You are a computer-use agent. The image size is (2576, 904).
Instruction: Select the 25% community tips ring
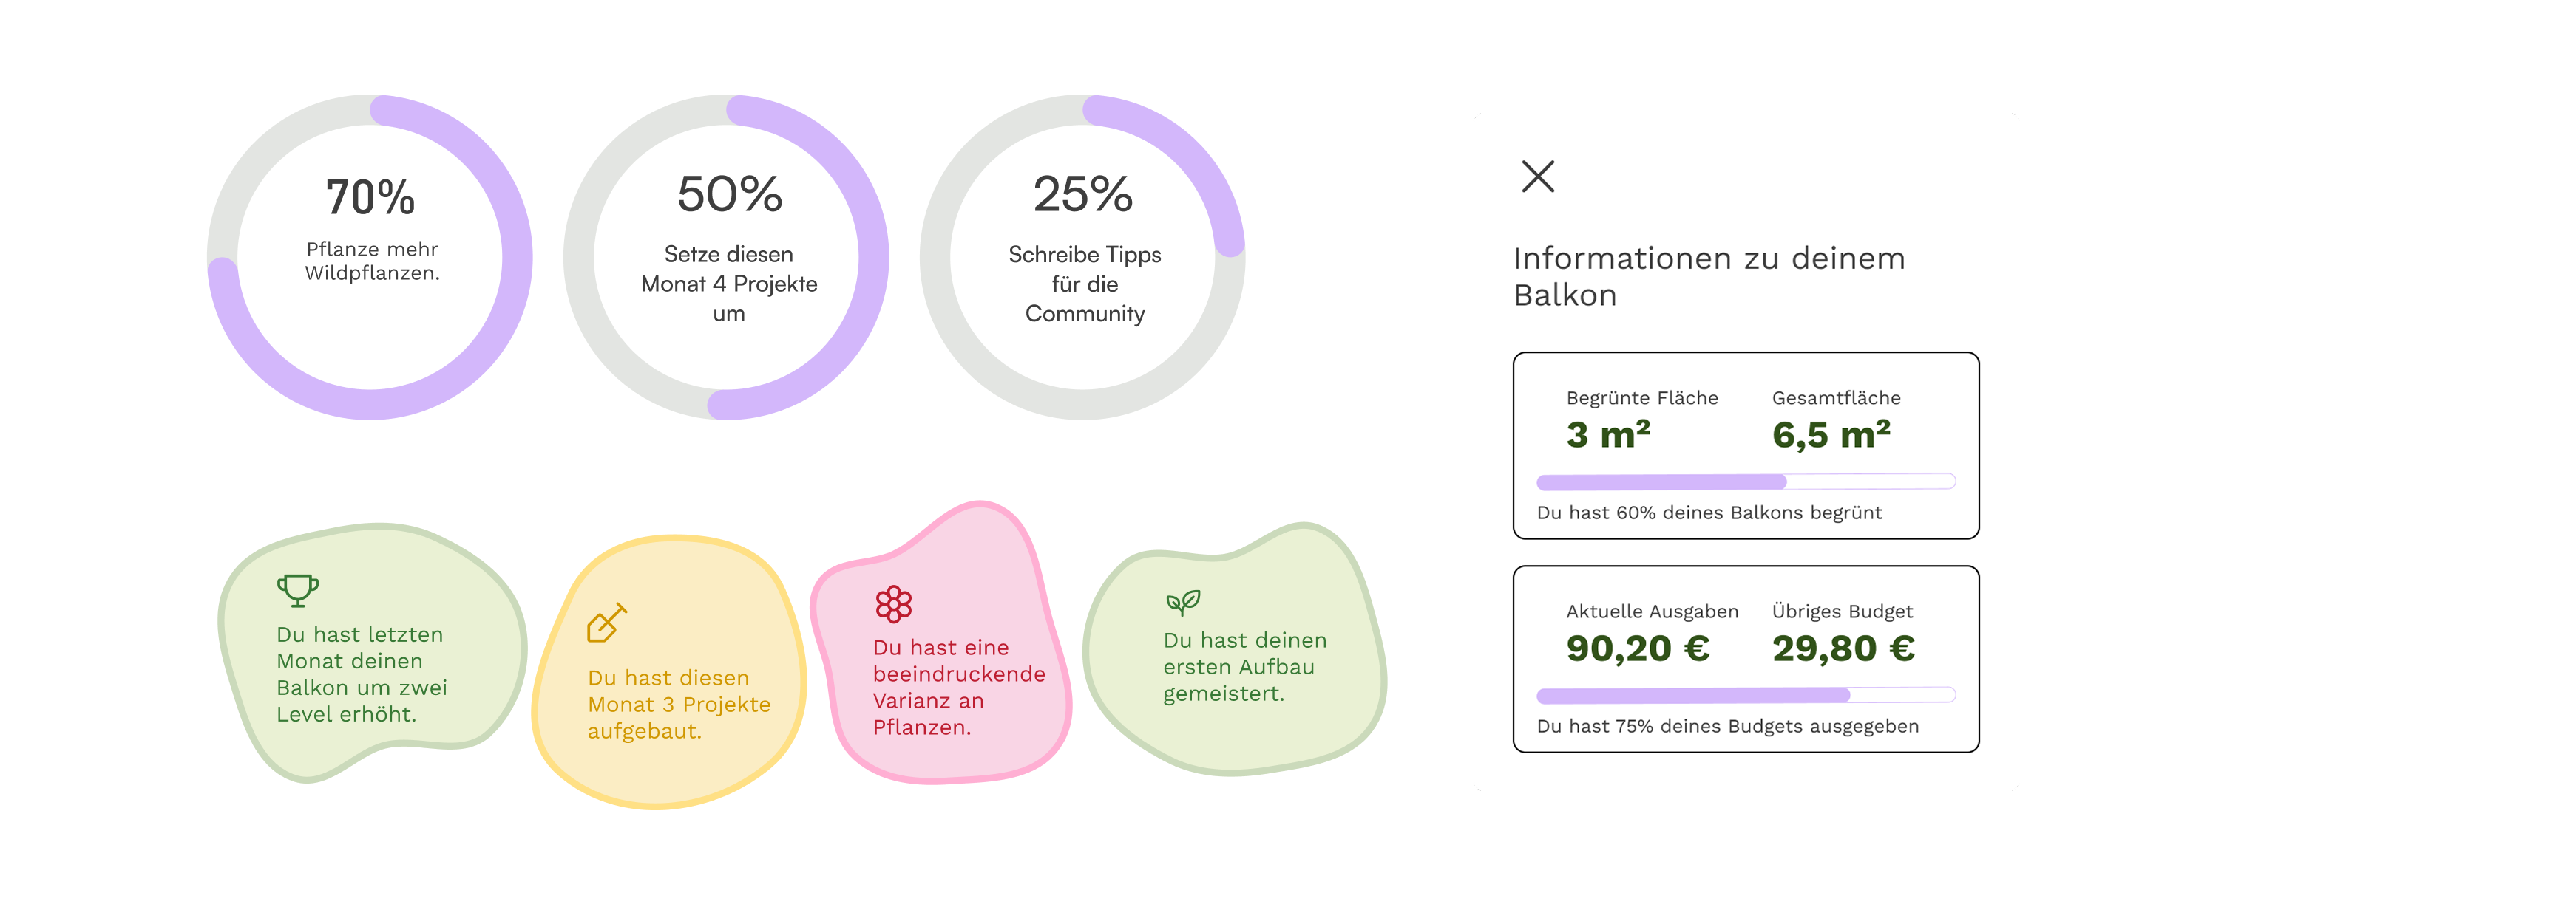[1083, 257]
